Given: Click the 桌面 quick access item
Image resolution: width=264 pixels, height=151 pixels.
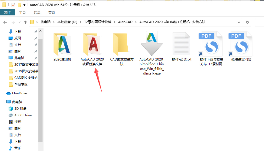Looking at the screenshot, I should (x=18, y=38).
